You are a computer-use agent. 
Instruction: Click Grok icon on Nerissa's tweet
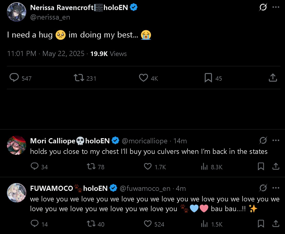point(263,7)
